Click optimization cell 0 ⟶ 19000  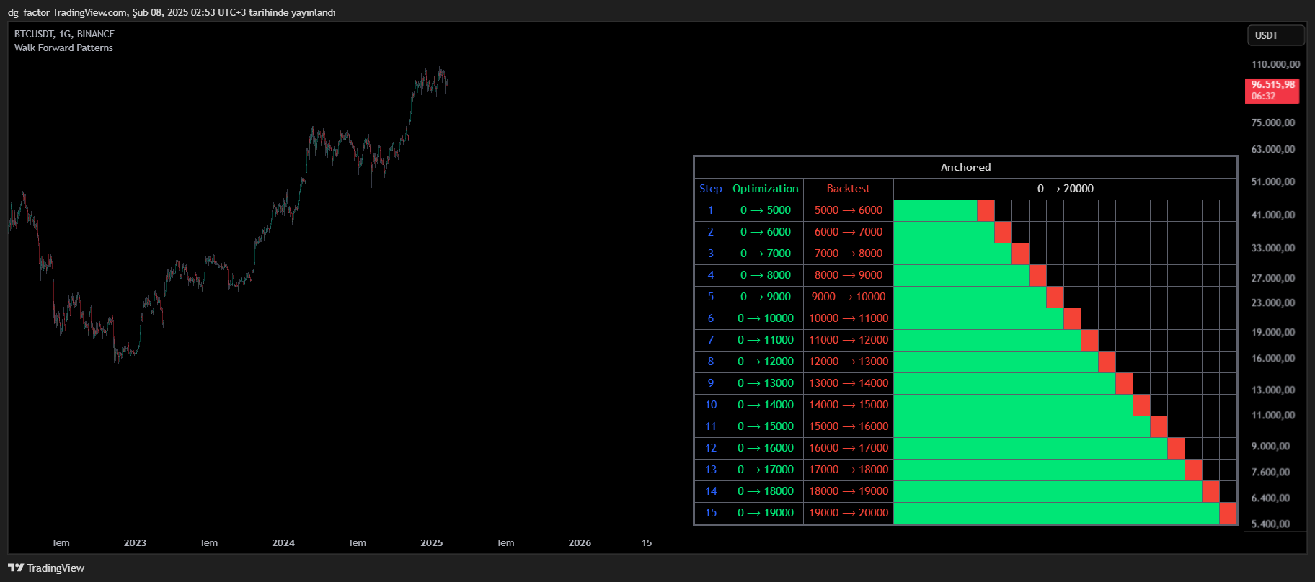pyautogui.click(x=765, y=513)
